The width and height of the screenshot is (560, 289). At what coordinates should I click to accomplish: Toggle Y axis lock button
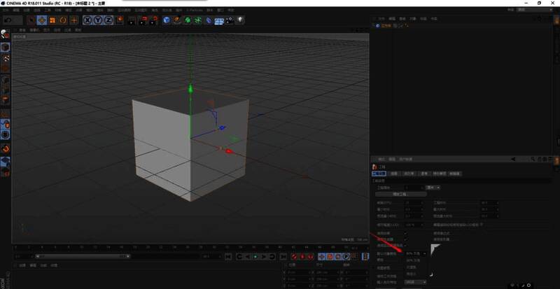tap(99, 20)
